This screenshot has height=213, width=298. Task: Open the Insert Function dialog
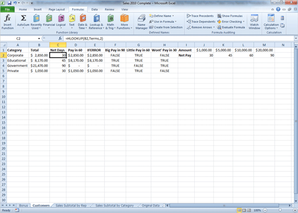coord(7,22)
